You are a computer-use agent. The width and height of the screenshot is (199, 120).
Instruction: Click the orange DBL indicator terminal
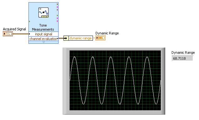pyautogui.click(x=100, y=38)
